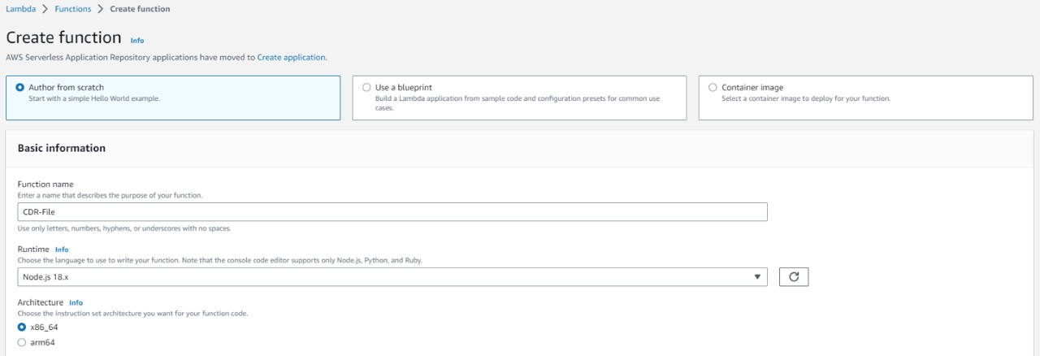Click the Runtime dropdown caret arrow
The width and height of the screenshot is (1040, 356).
(x=758, y=277)
